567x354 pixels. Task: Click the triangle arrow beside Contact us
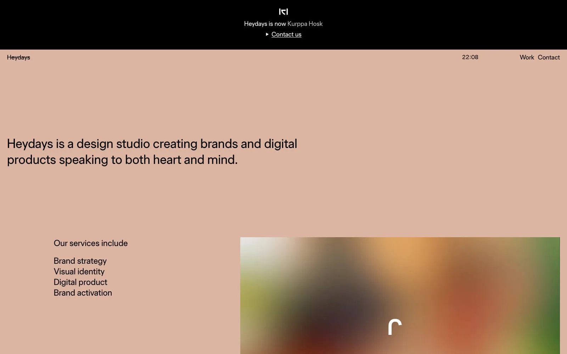(267, 34)
